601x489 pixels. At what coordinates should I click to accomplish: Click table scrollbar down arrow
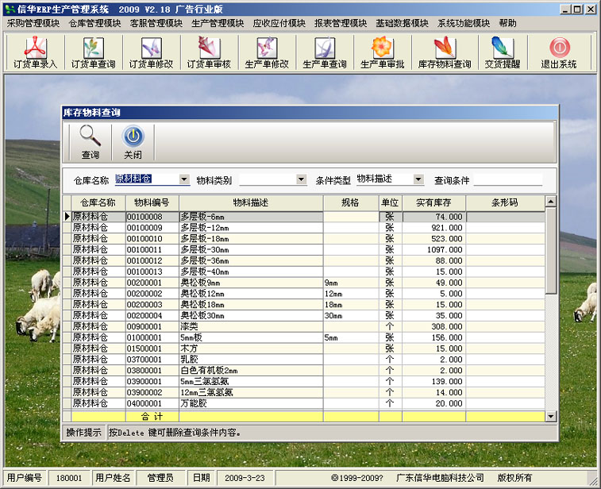click(551, 416)
